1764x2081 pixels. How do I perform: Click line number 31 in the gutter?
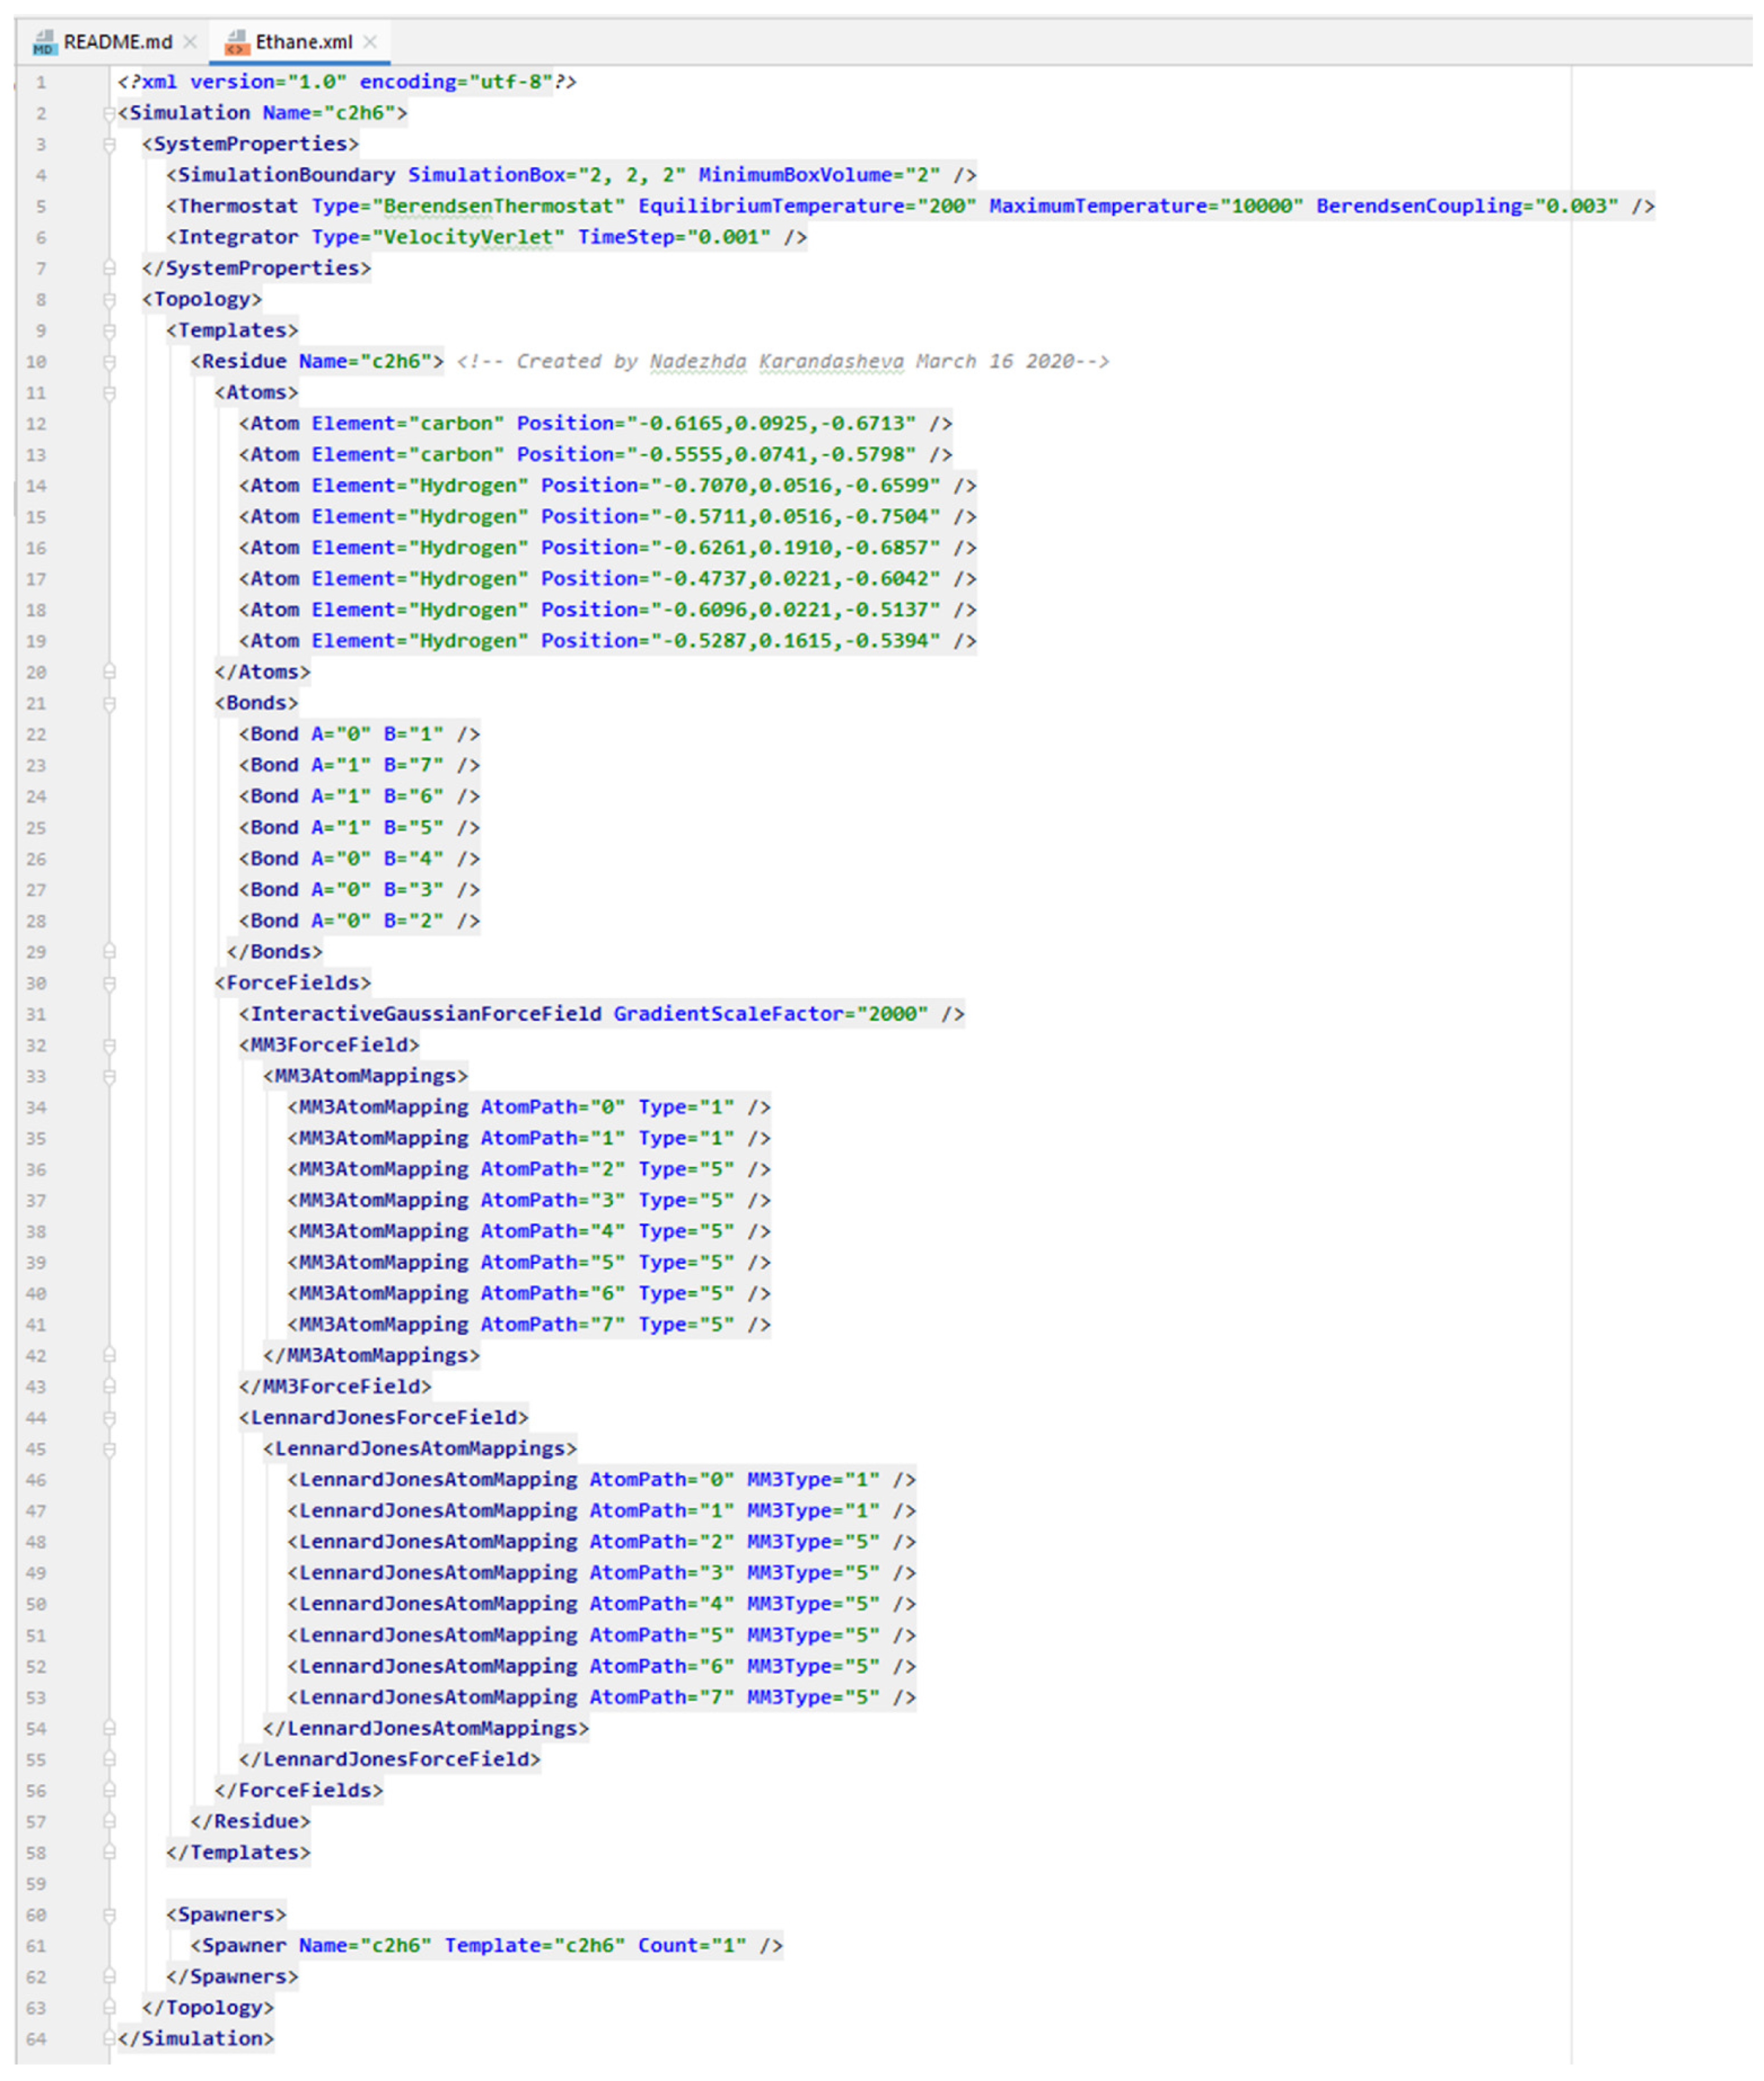point(36,1013)
